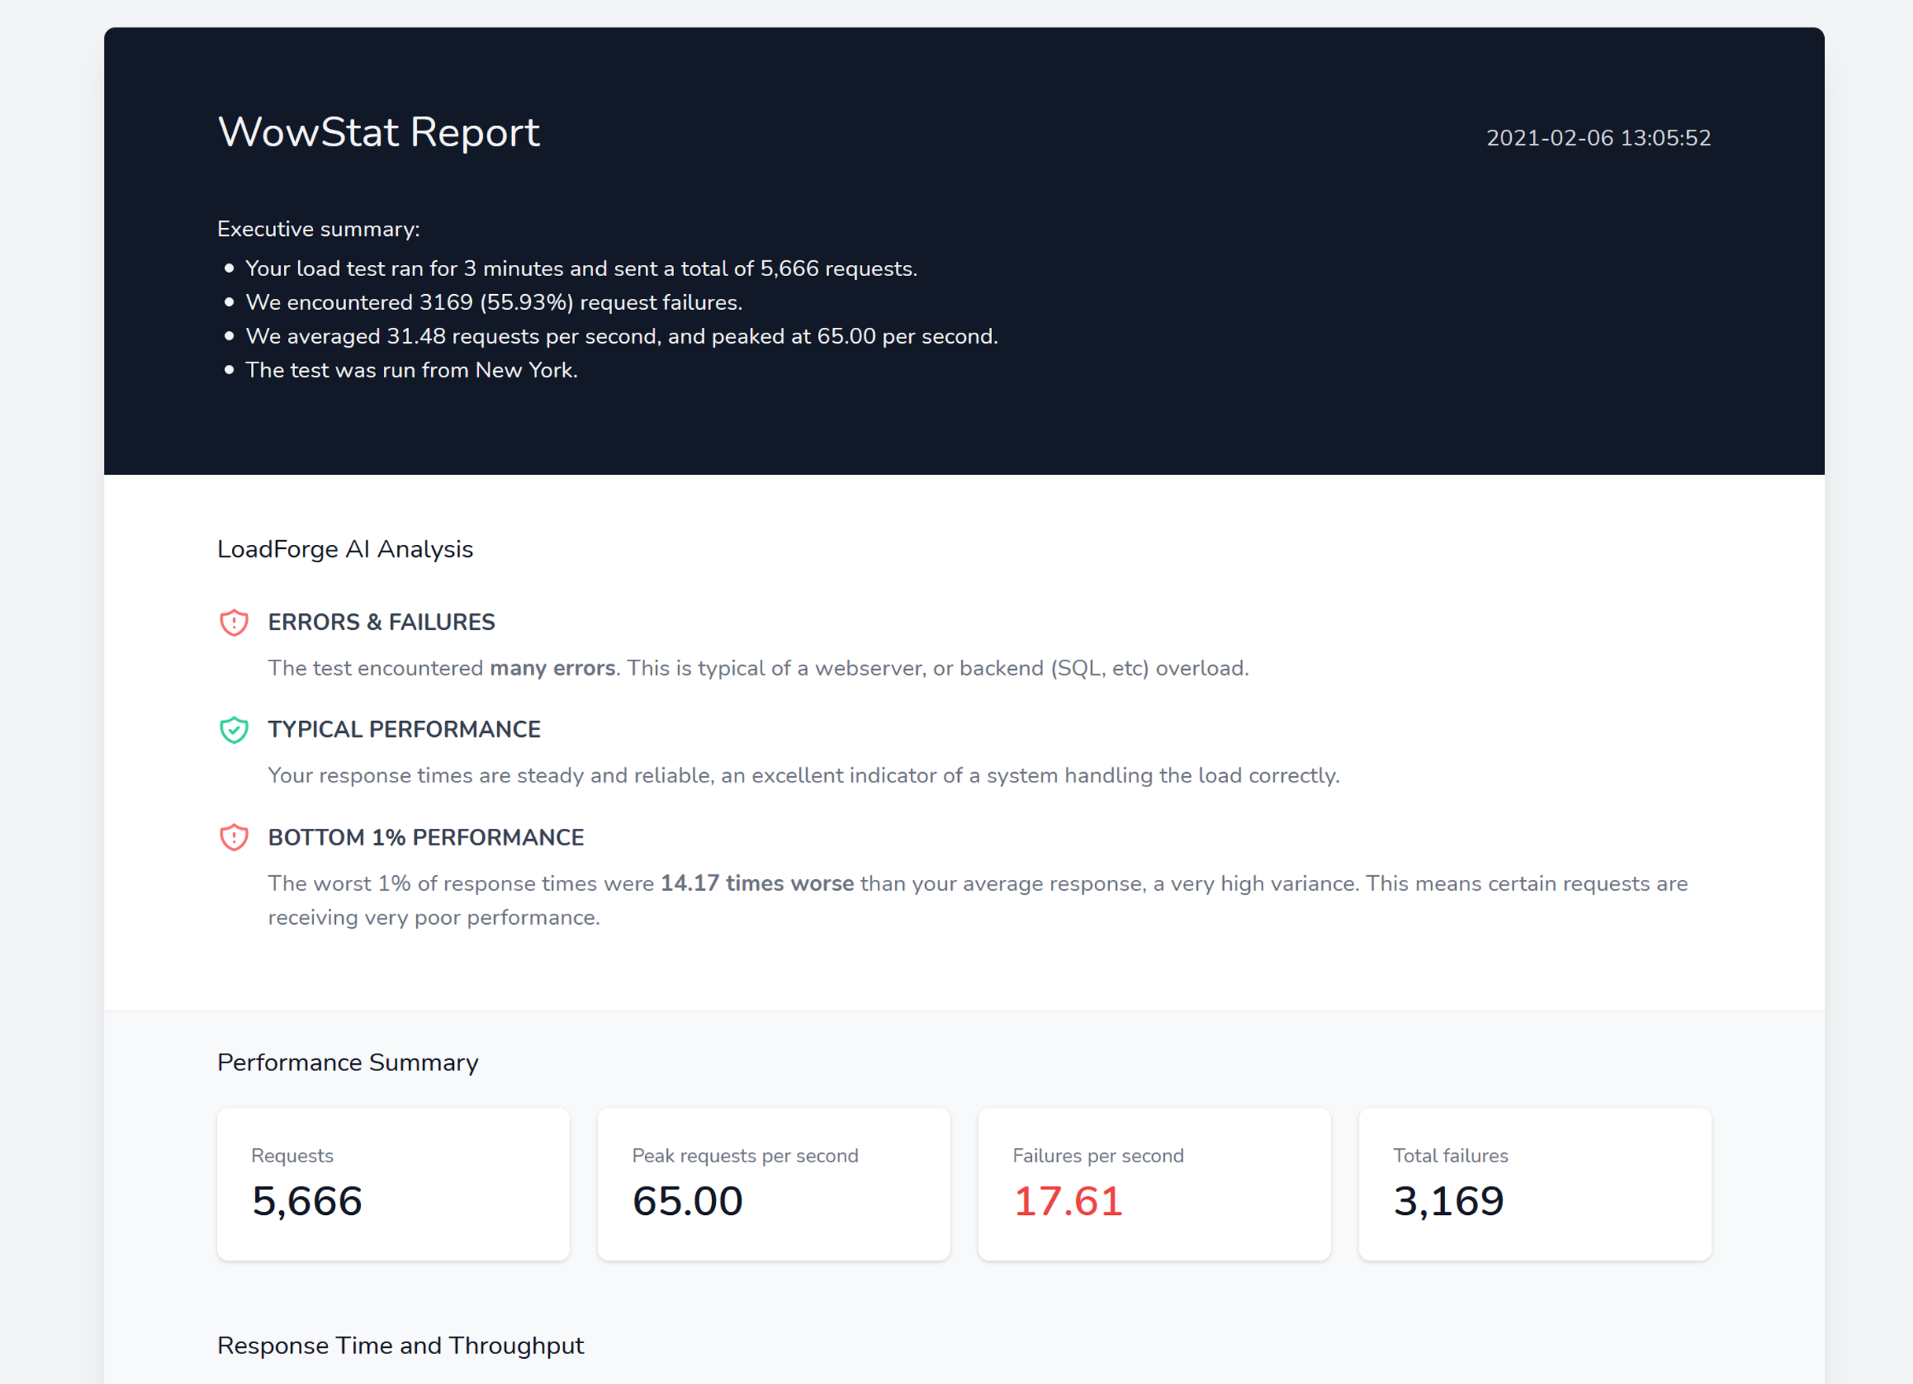Click the bullet beside the 55.93% failure rate line
Viewport: 1913px width, 1384px height.
[x=229, y=300]
